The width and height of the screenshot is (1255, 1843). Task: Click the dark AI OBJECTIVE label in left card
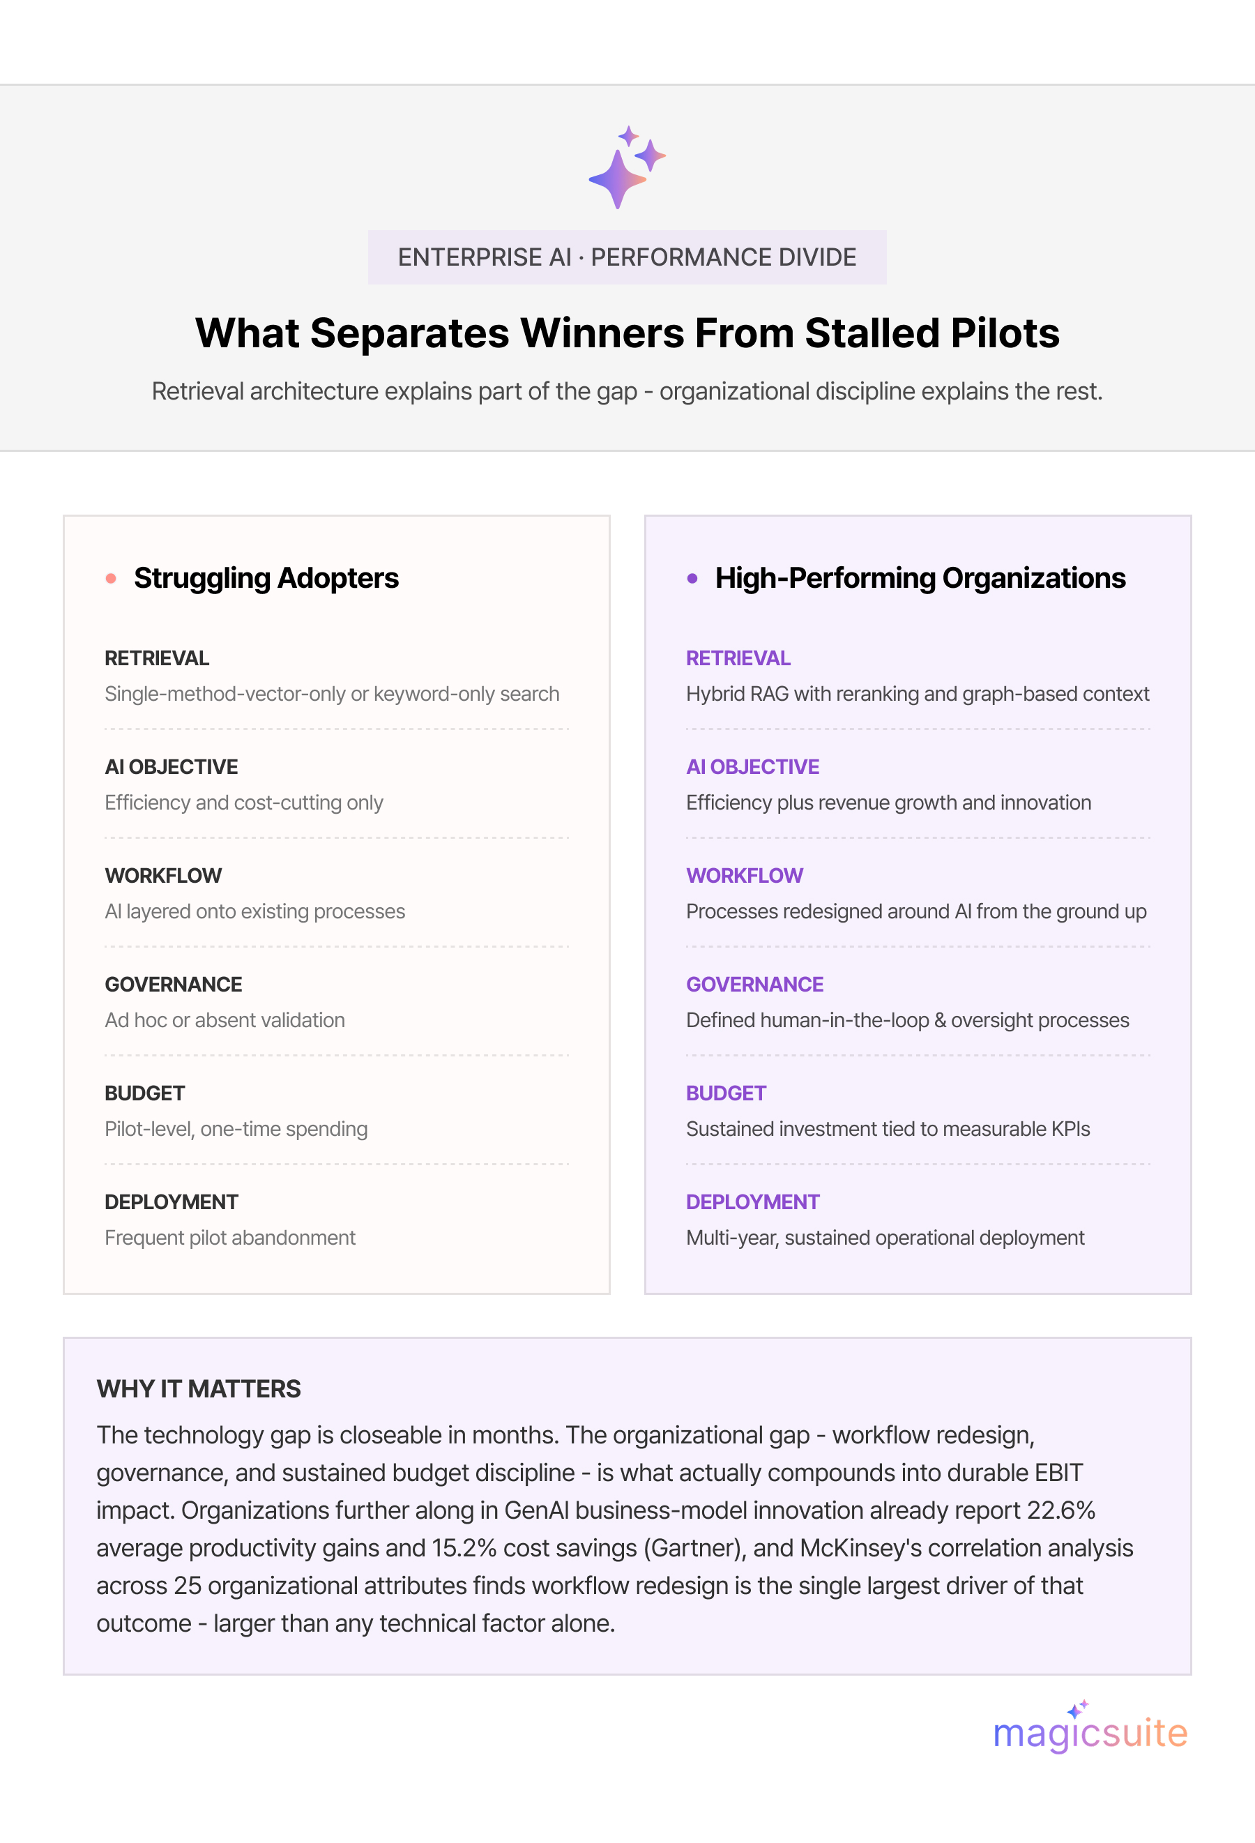(x=172, y=767)
